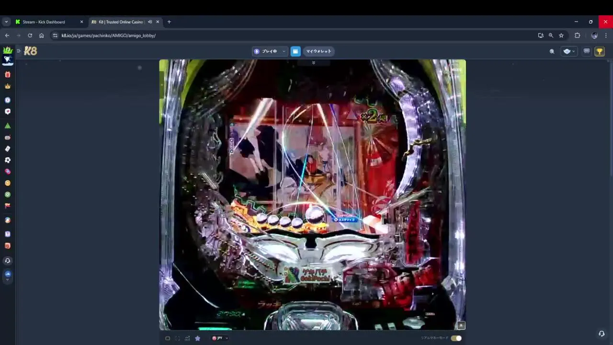Open the floating support headset button
Viewport: 613px width, 345px height.
pos(602,333)
